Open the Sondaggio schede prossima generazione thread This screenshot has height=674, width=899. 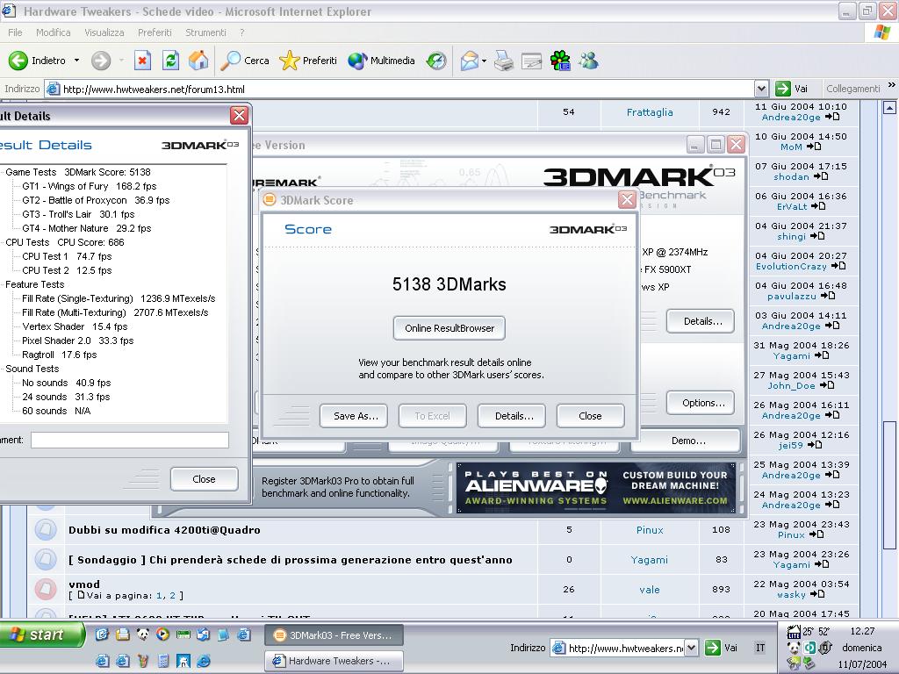(x=290, y=560)
